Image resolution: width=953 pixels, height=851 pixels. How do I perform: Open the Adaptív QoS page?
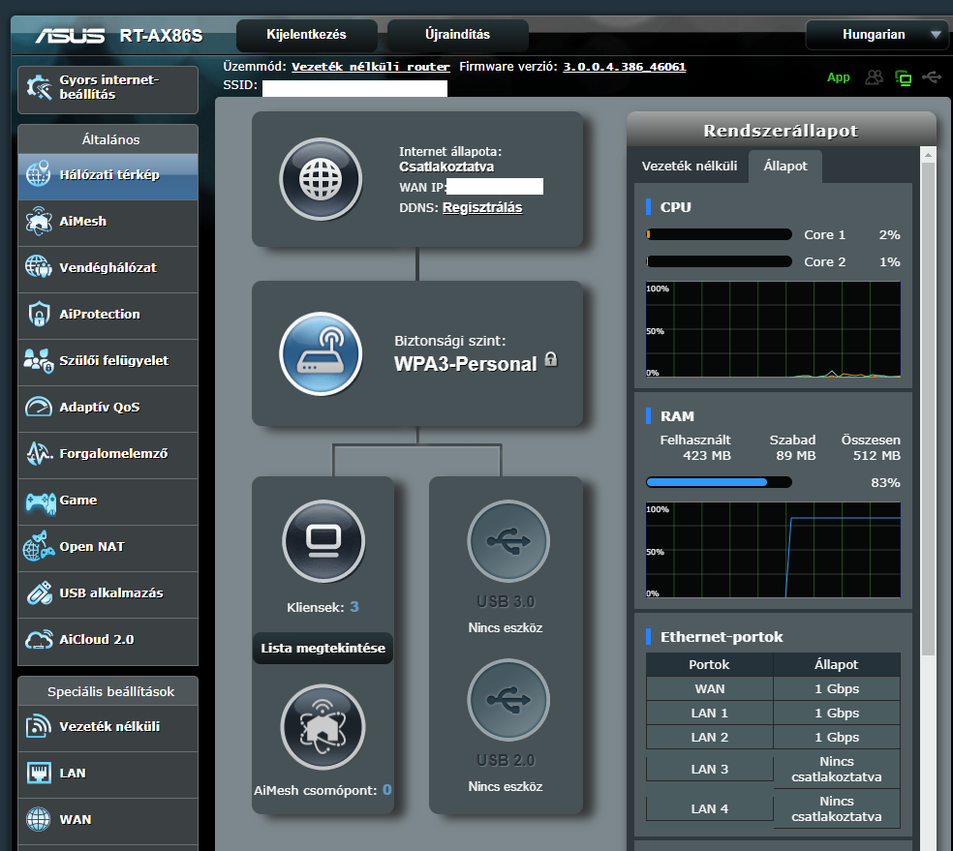click(108, 409)
